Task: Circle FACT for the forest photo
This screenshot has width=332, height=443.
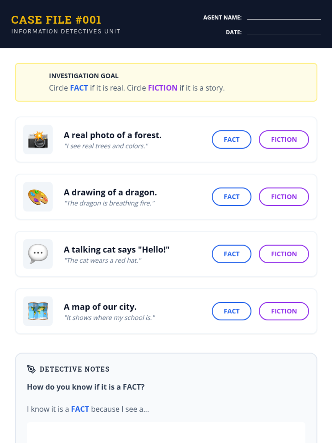Action: click(x=232, y=140)
